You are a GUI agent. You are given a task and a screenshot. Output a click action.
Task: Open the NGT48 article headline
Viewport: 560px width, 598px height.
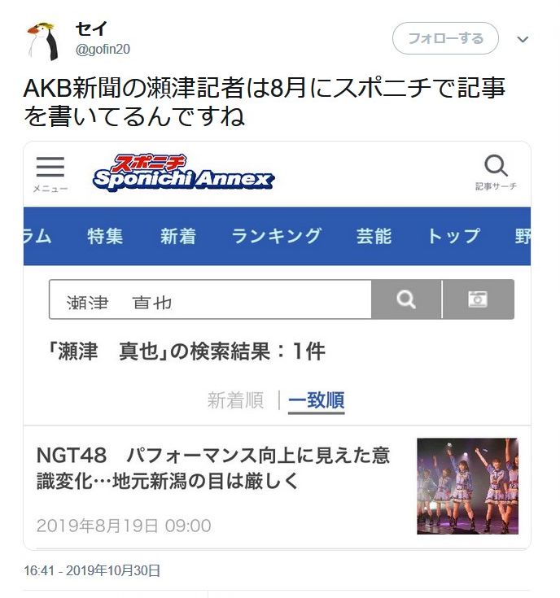pos(213,468)
